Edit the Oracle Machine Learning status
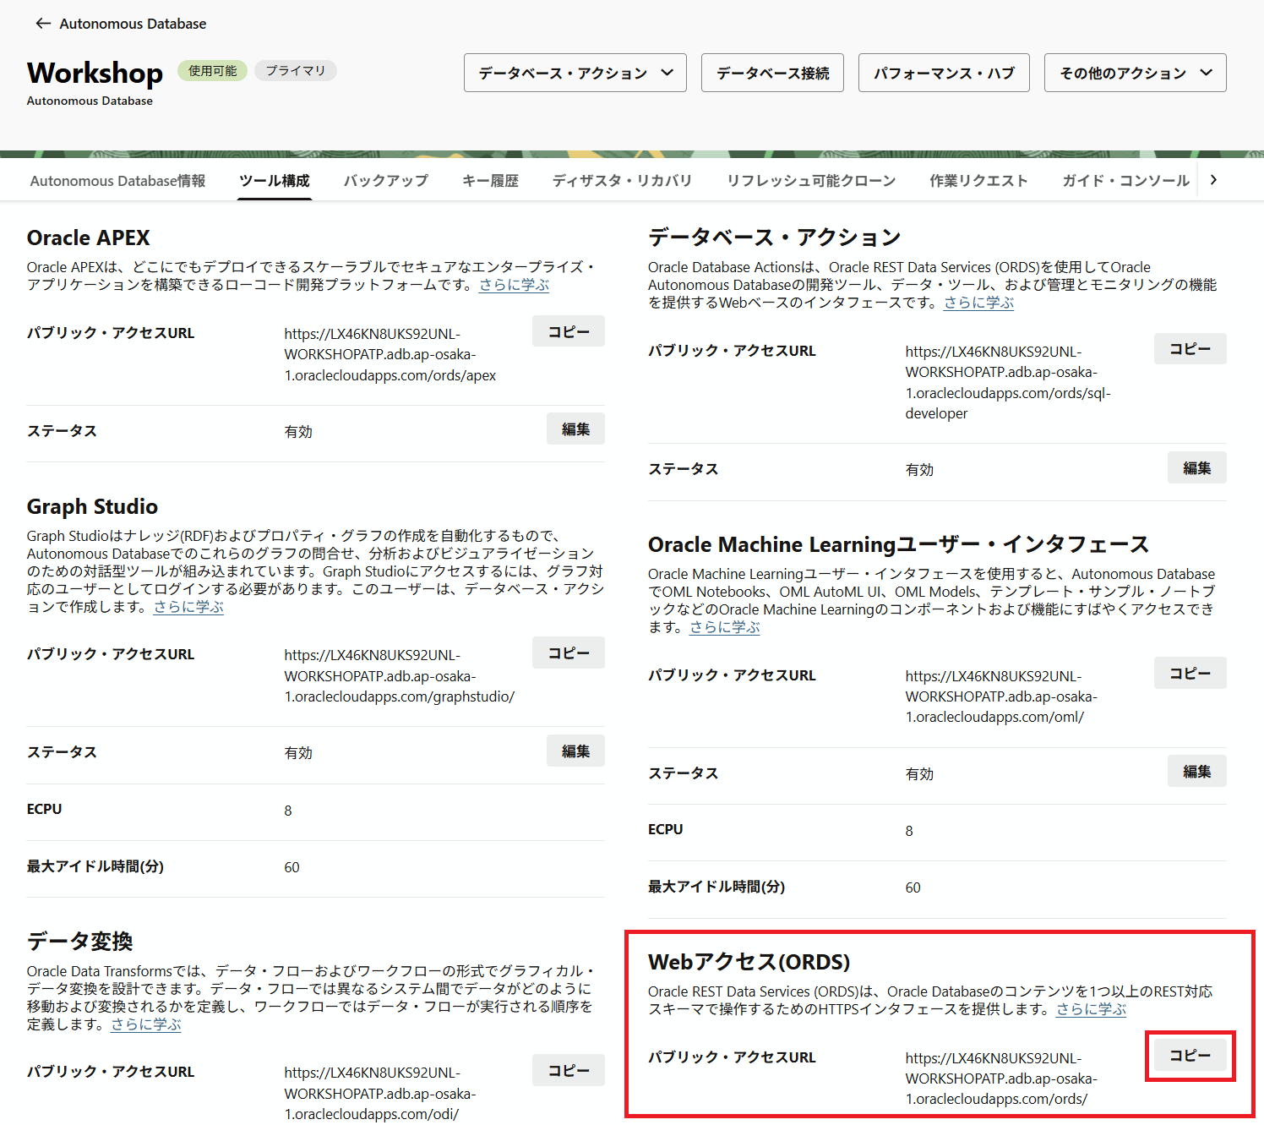 [x=1196, y=772]
